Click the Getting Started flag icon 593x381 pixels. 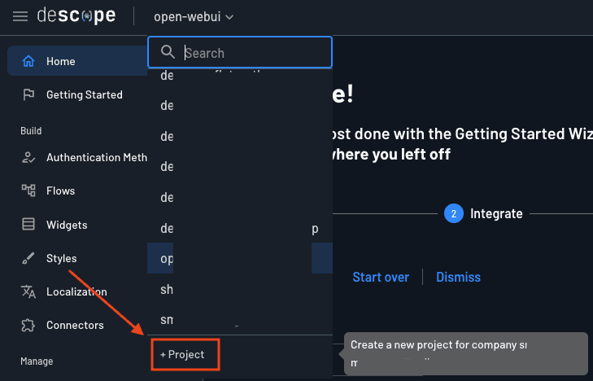(x=28, y=94)
